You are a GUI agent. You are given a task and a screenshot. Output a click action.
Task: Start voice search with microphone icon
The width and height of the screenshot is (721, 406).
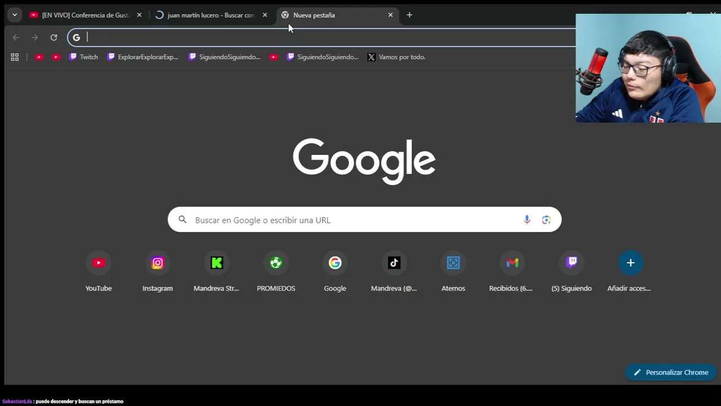coord(527,220)
